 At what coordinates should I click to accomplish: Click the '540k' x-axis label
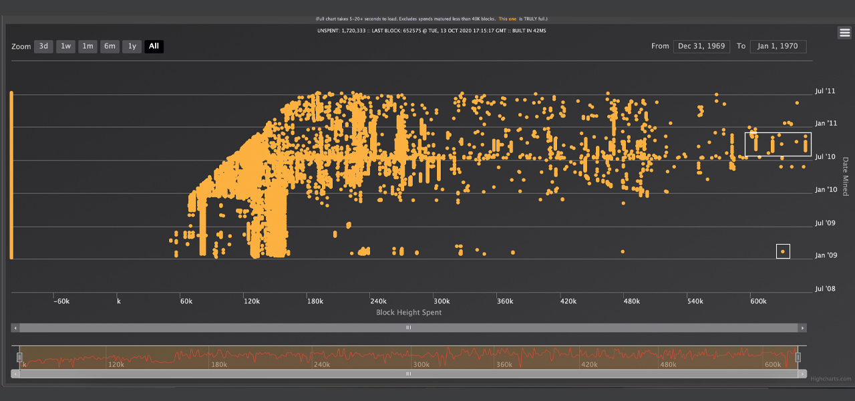(x=695, y=301)
